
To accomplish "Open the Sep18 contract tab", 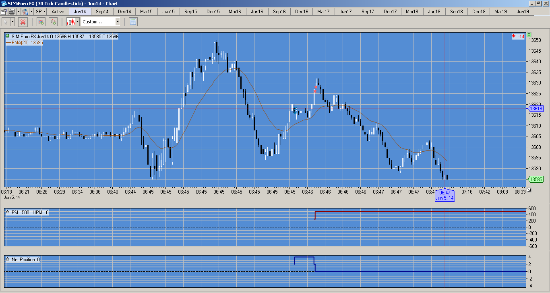I will 457,12.
